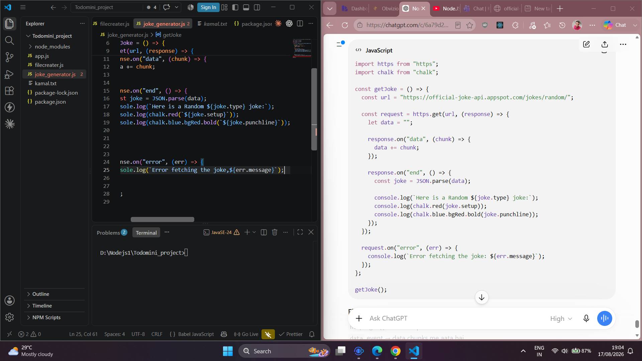Toggle bottom panel layout button
642x361 pixels.
(246, 7)
